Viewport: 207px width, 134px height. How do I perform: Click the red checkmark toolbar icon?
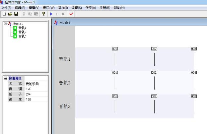tap(71, 14)
